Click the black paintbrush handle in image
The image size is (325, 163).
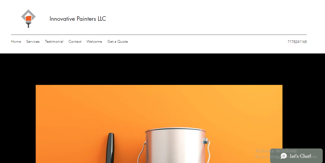point(110,148)
